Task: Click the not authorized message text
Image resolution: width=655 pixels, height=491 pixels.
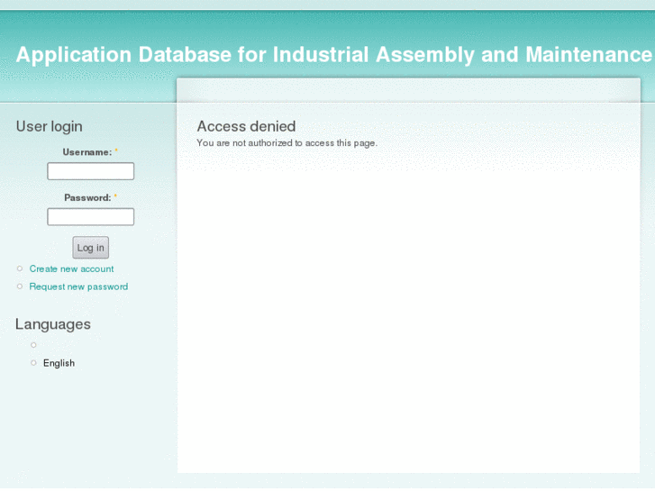Action: coord(287,143)
